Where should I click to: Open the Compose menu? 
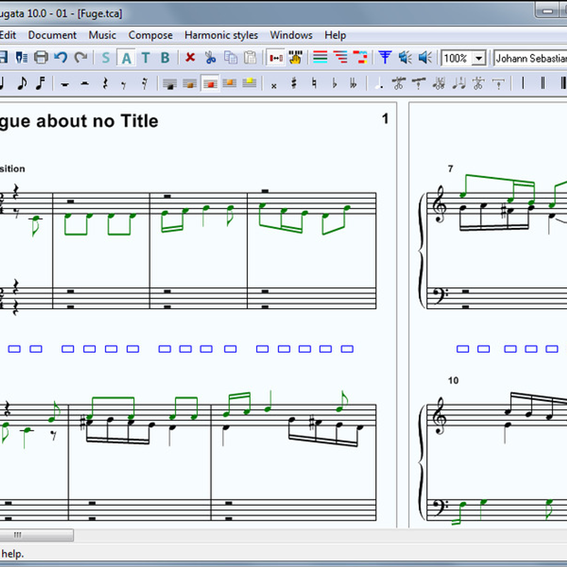point(150,35)
